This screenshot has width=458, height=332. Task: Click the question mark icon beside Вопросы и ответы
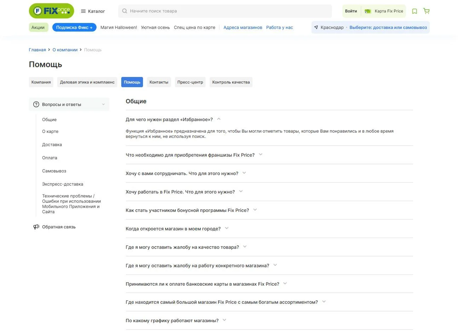[36, 104]
